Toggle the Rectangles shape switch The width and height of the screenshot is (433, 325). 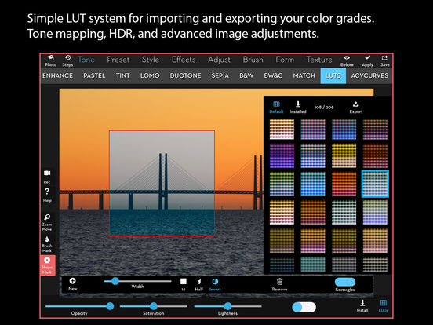tap(345, 282)
